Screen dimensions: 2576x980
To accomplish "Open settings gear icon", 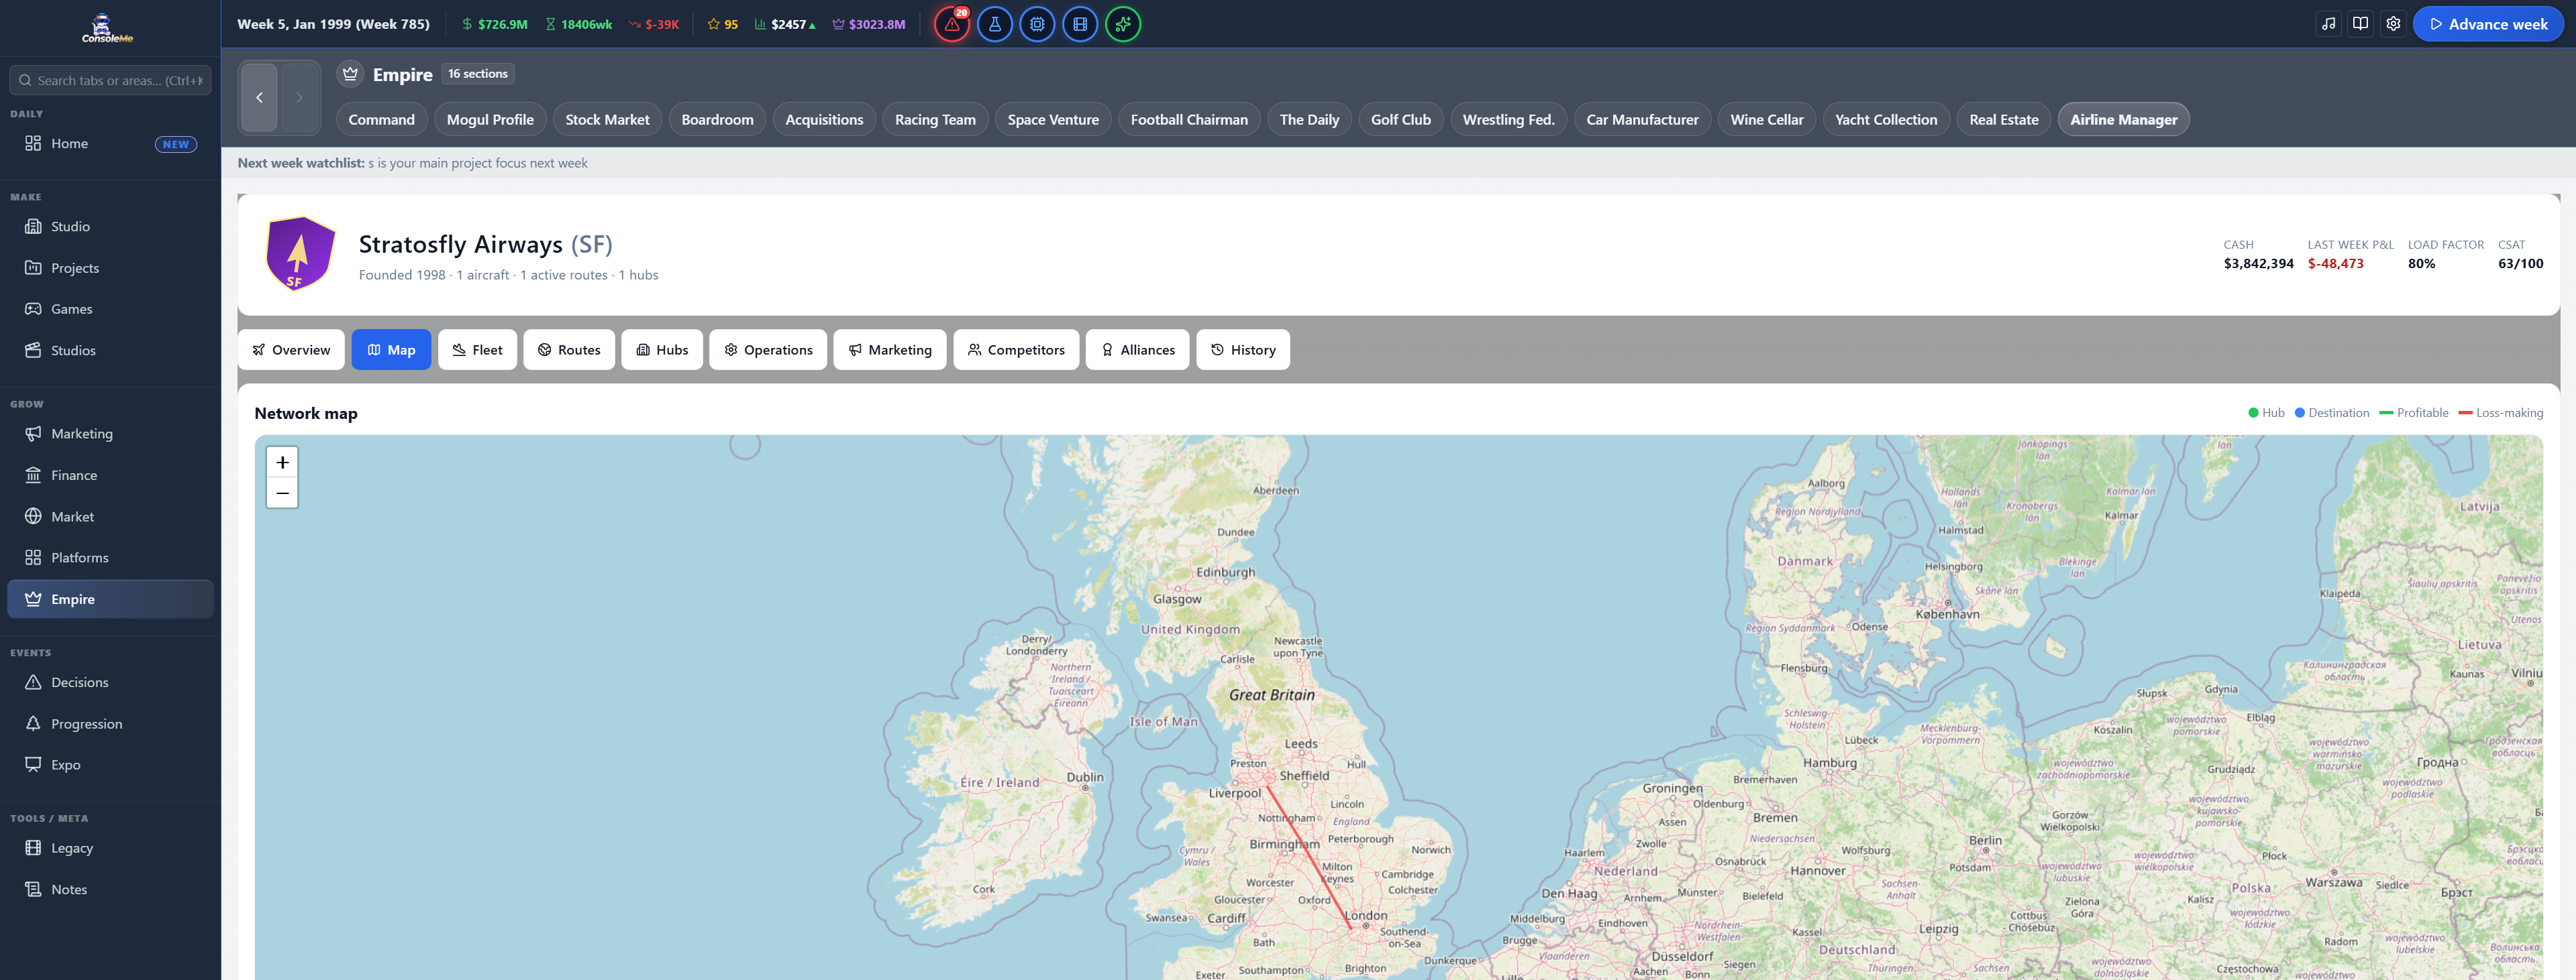I will (x=2393, y=24).
